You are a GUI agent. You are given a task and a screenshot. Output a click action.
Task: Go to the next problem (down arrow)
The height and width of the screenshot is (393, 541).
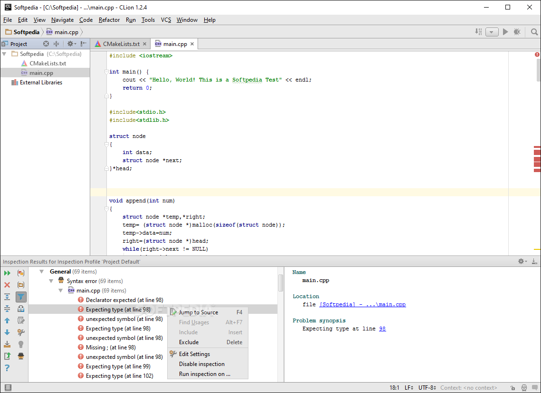pyautogui.click(x=7, y=332)
